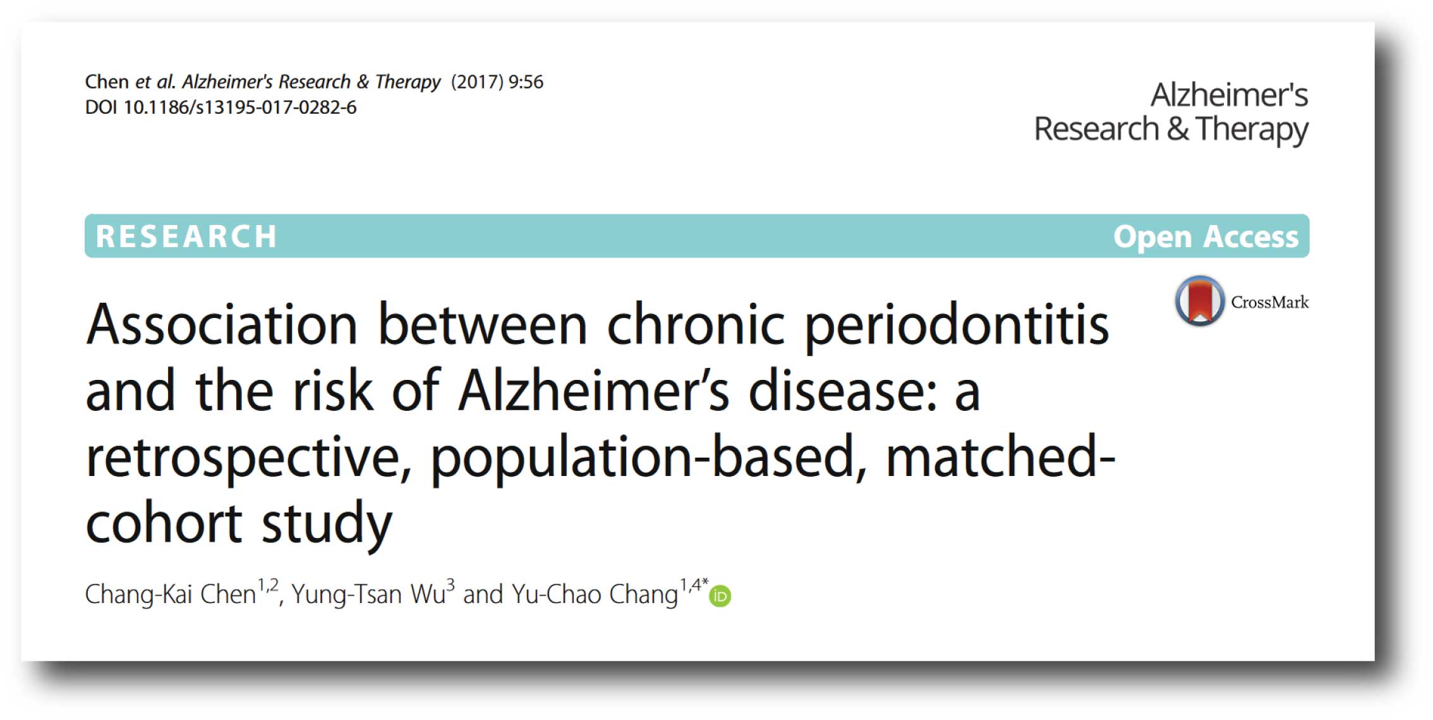This screenshot has height=720, width=1433.
Task: Click superscript 1,4* after Chang
Action: click(693, 585)
